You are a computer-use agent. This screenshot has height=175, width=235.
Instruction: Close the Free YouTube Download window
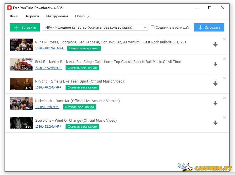[x=223, y=8]
